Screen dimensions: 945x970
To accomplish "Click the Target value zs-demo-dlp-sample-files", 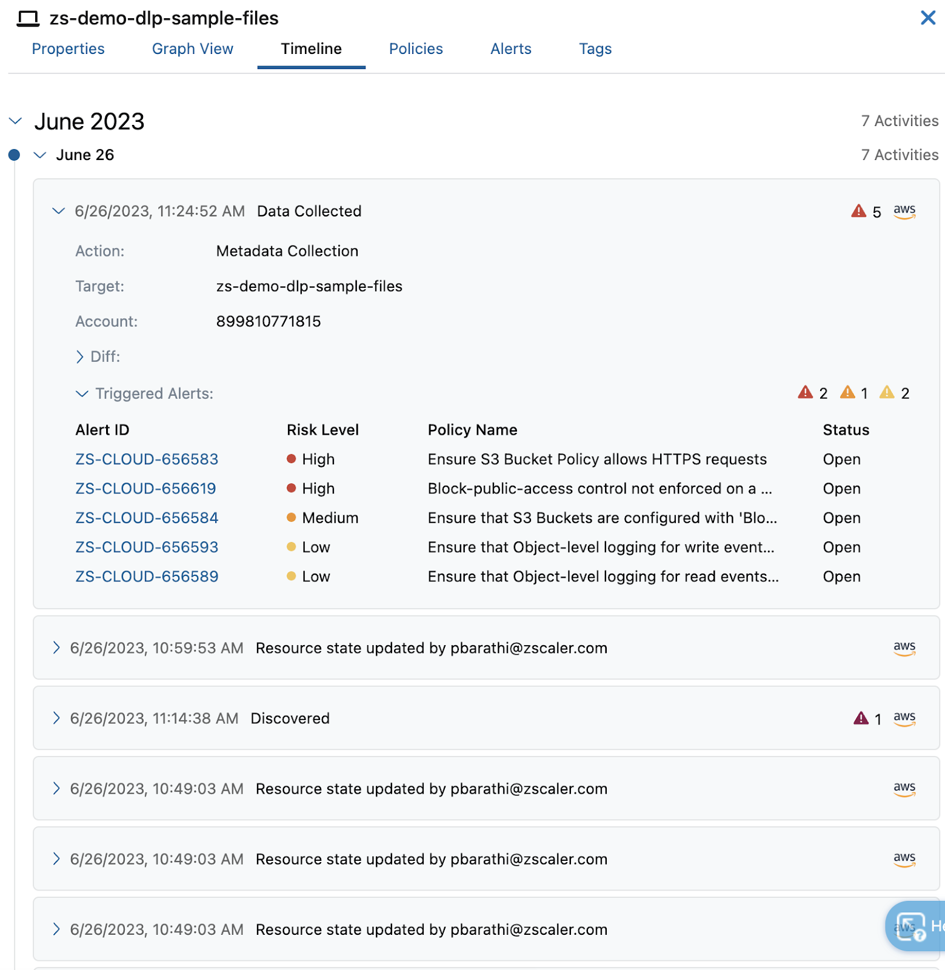I will pyautogui.click(x=309, y=286).
